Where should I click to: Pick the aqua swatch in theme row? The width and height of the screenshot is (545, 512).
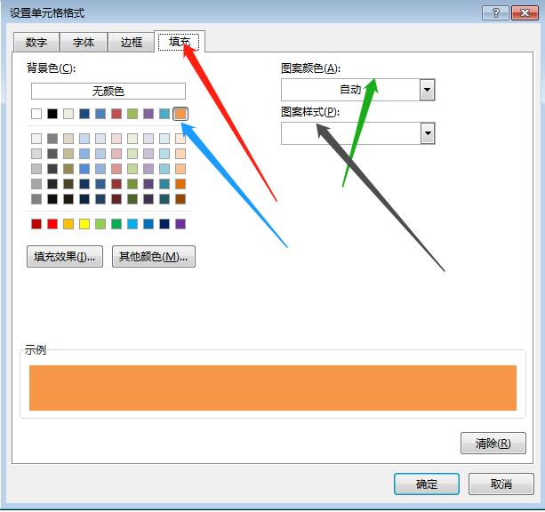coord(164,114)
